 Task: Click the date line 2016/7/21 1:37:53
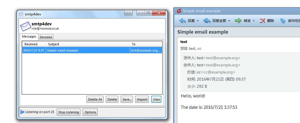[x=209, y=107]
